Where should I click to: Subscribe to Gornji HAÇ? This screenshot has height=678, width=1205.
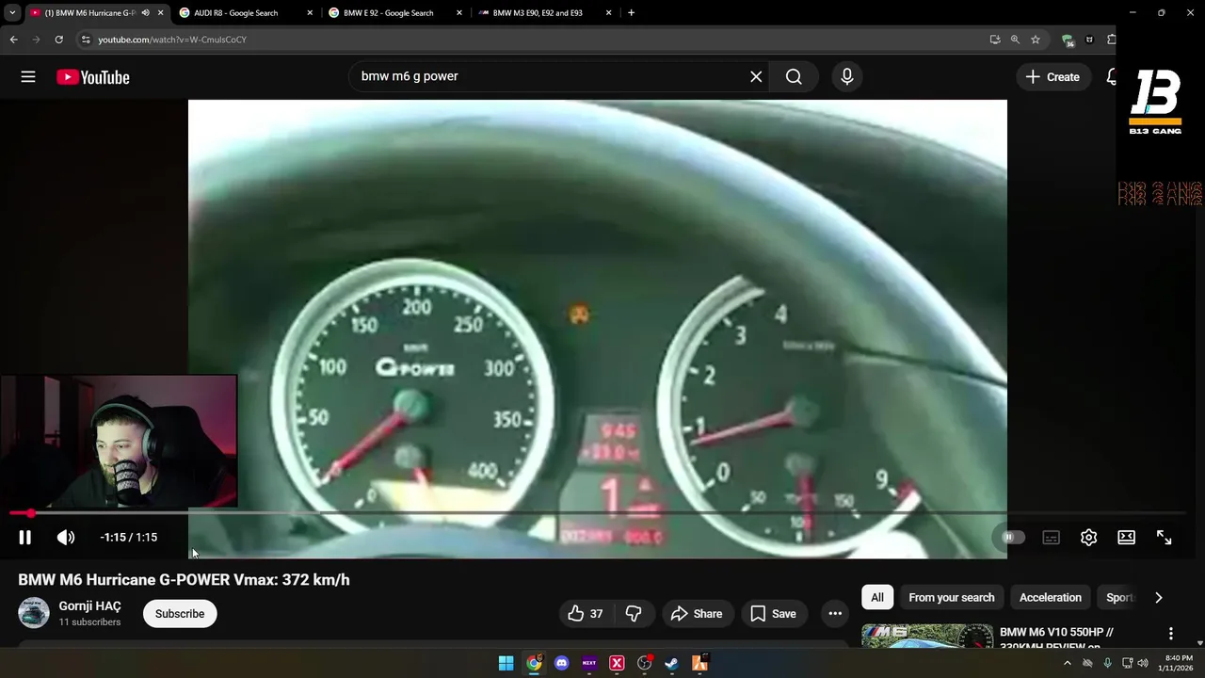click(x=179, y=614)
